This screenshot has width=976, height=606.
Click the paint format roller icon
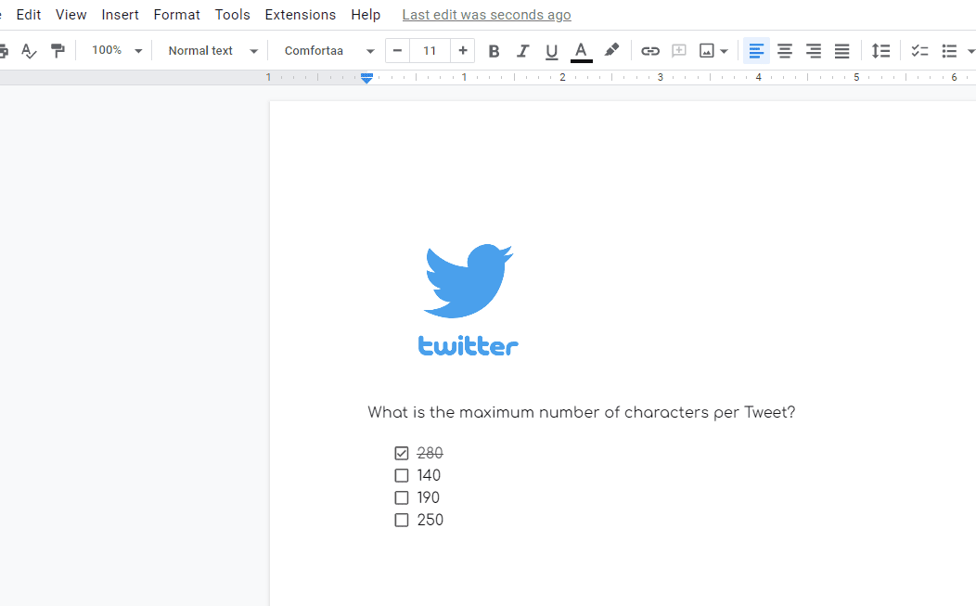[58, 51]
